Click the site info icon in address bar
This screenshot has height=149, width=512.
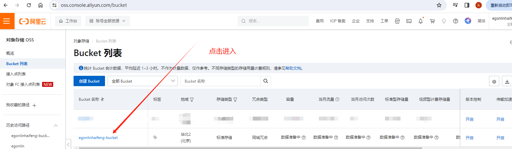tap(54, 5)
